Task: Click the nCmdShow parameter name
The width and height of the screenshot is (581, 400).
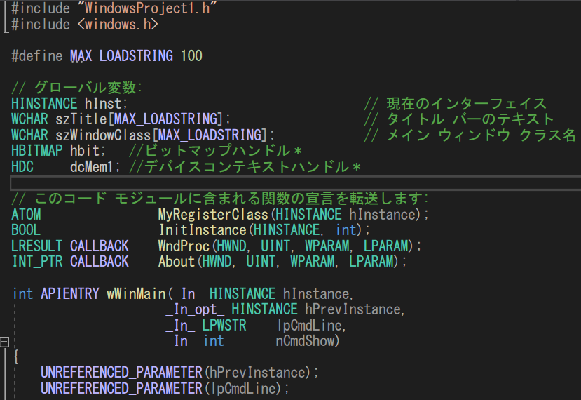Action: coord(305,341)
